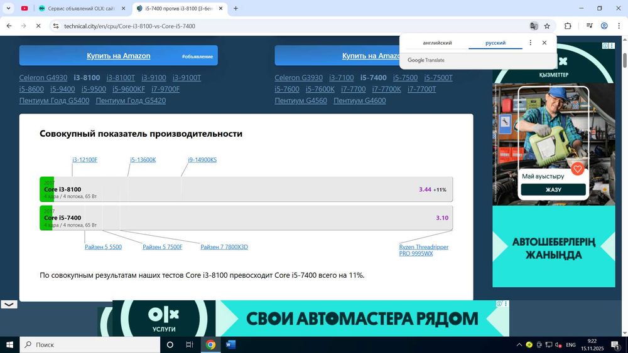Image resolution: width=628 pixels, height=353 pixels.
Task: Open the i5-7500 link
Action: (x=405, y=78)
